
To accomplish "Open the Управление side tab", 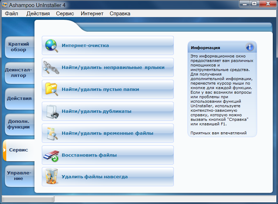I will 19,176.
